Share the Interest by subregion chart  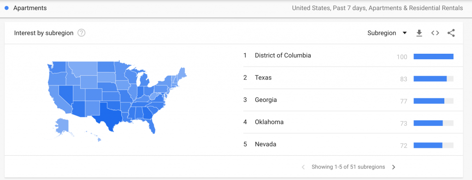(x=451, y=33)
